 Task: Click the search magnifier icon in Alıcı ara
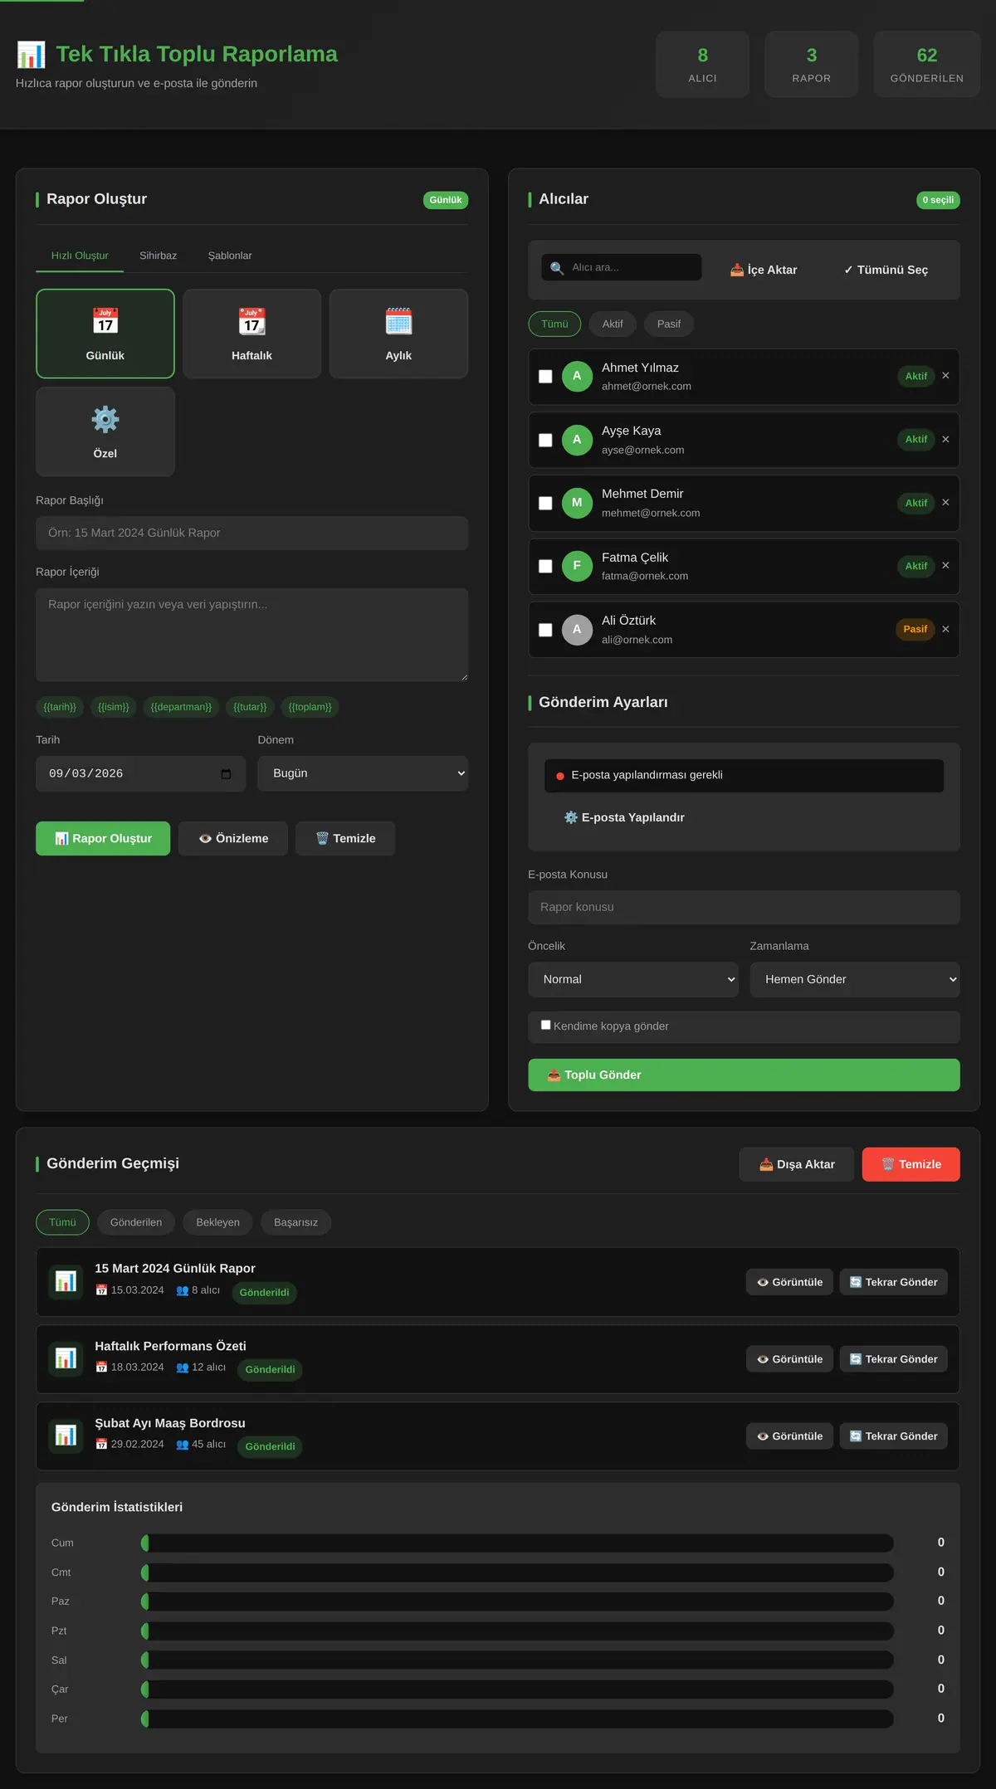click(557, 268)
